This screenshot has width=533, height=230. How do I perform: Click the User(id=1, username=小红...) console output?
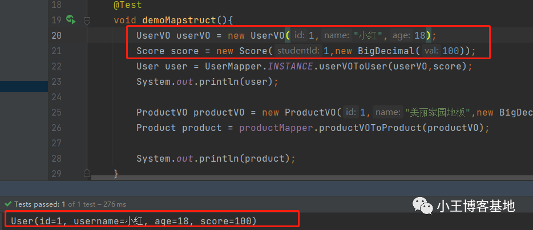tap(134, 221)
